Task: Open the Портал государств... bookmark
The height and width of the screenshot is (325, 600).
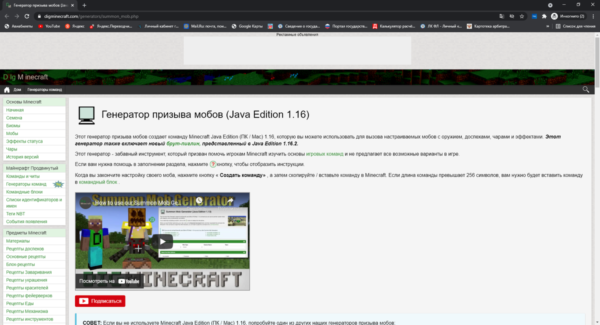Action: tap(346, 26)
